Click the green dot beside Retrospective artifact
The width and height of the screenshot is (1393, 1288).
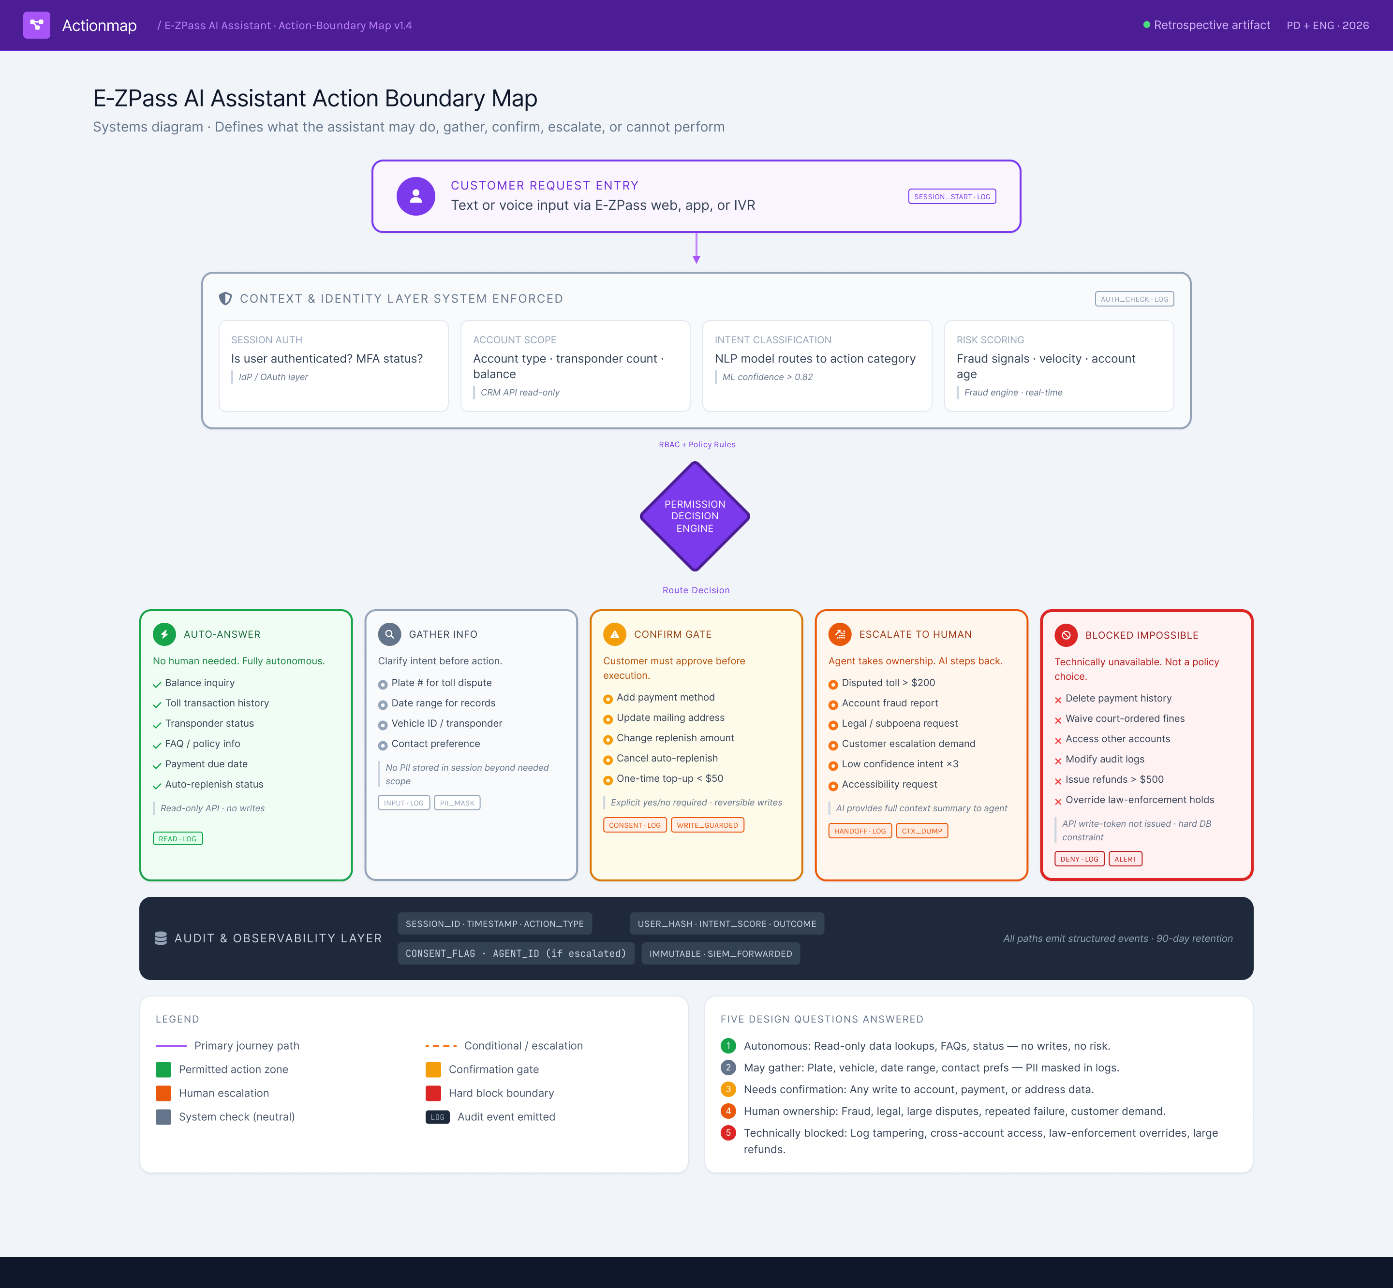1147,25
